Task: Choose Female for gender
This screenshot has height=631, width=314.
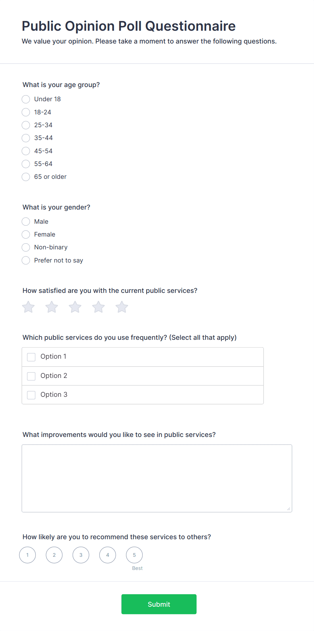Action: click(26, 234)
